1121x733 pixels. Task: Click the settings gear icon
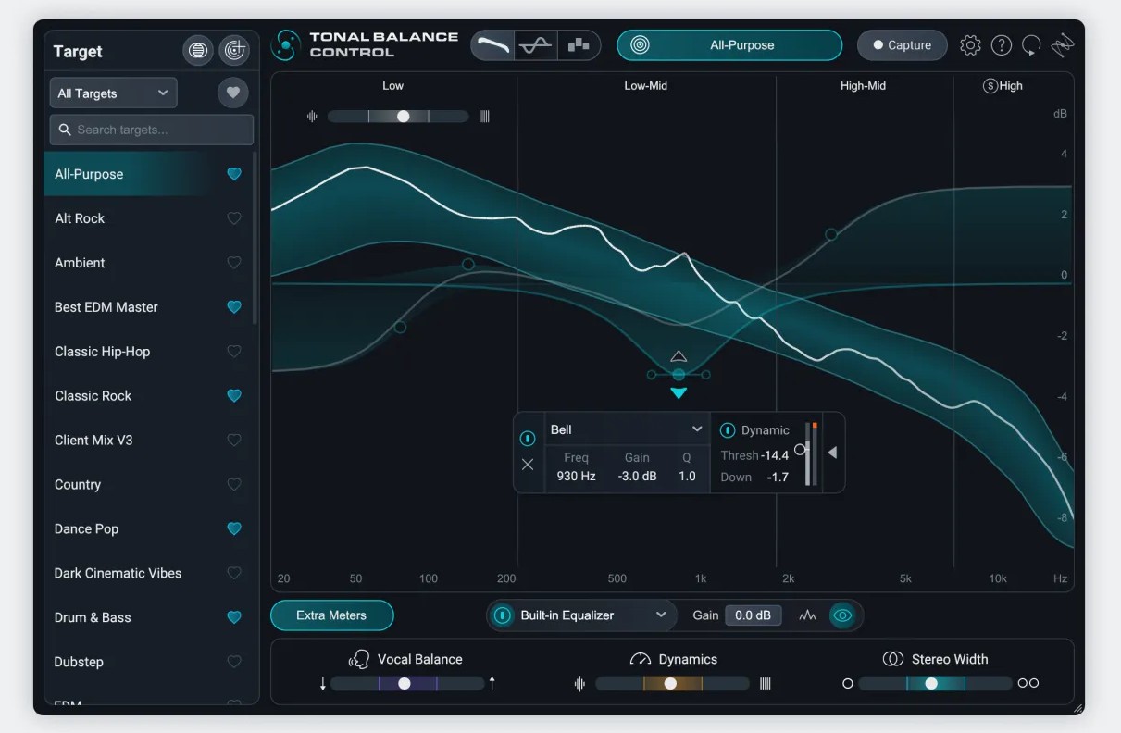click(970, 45)
